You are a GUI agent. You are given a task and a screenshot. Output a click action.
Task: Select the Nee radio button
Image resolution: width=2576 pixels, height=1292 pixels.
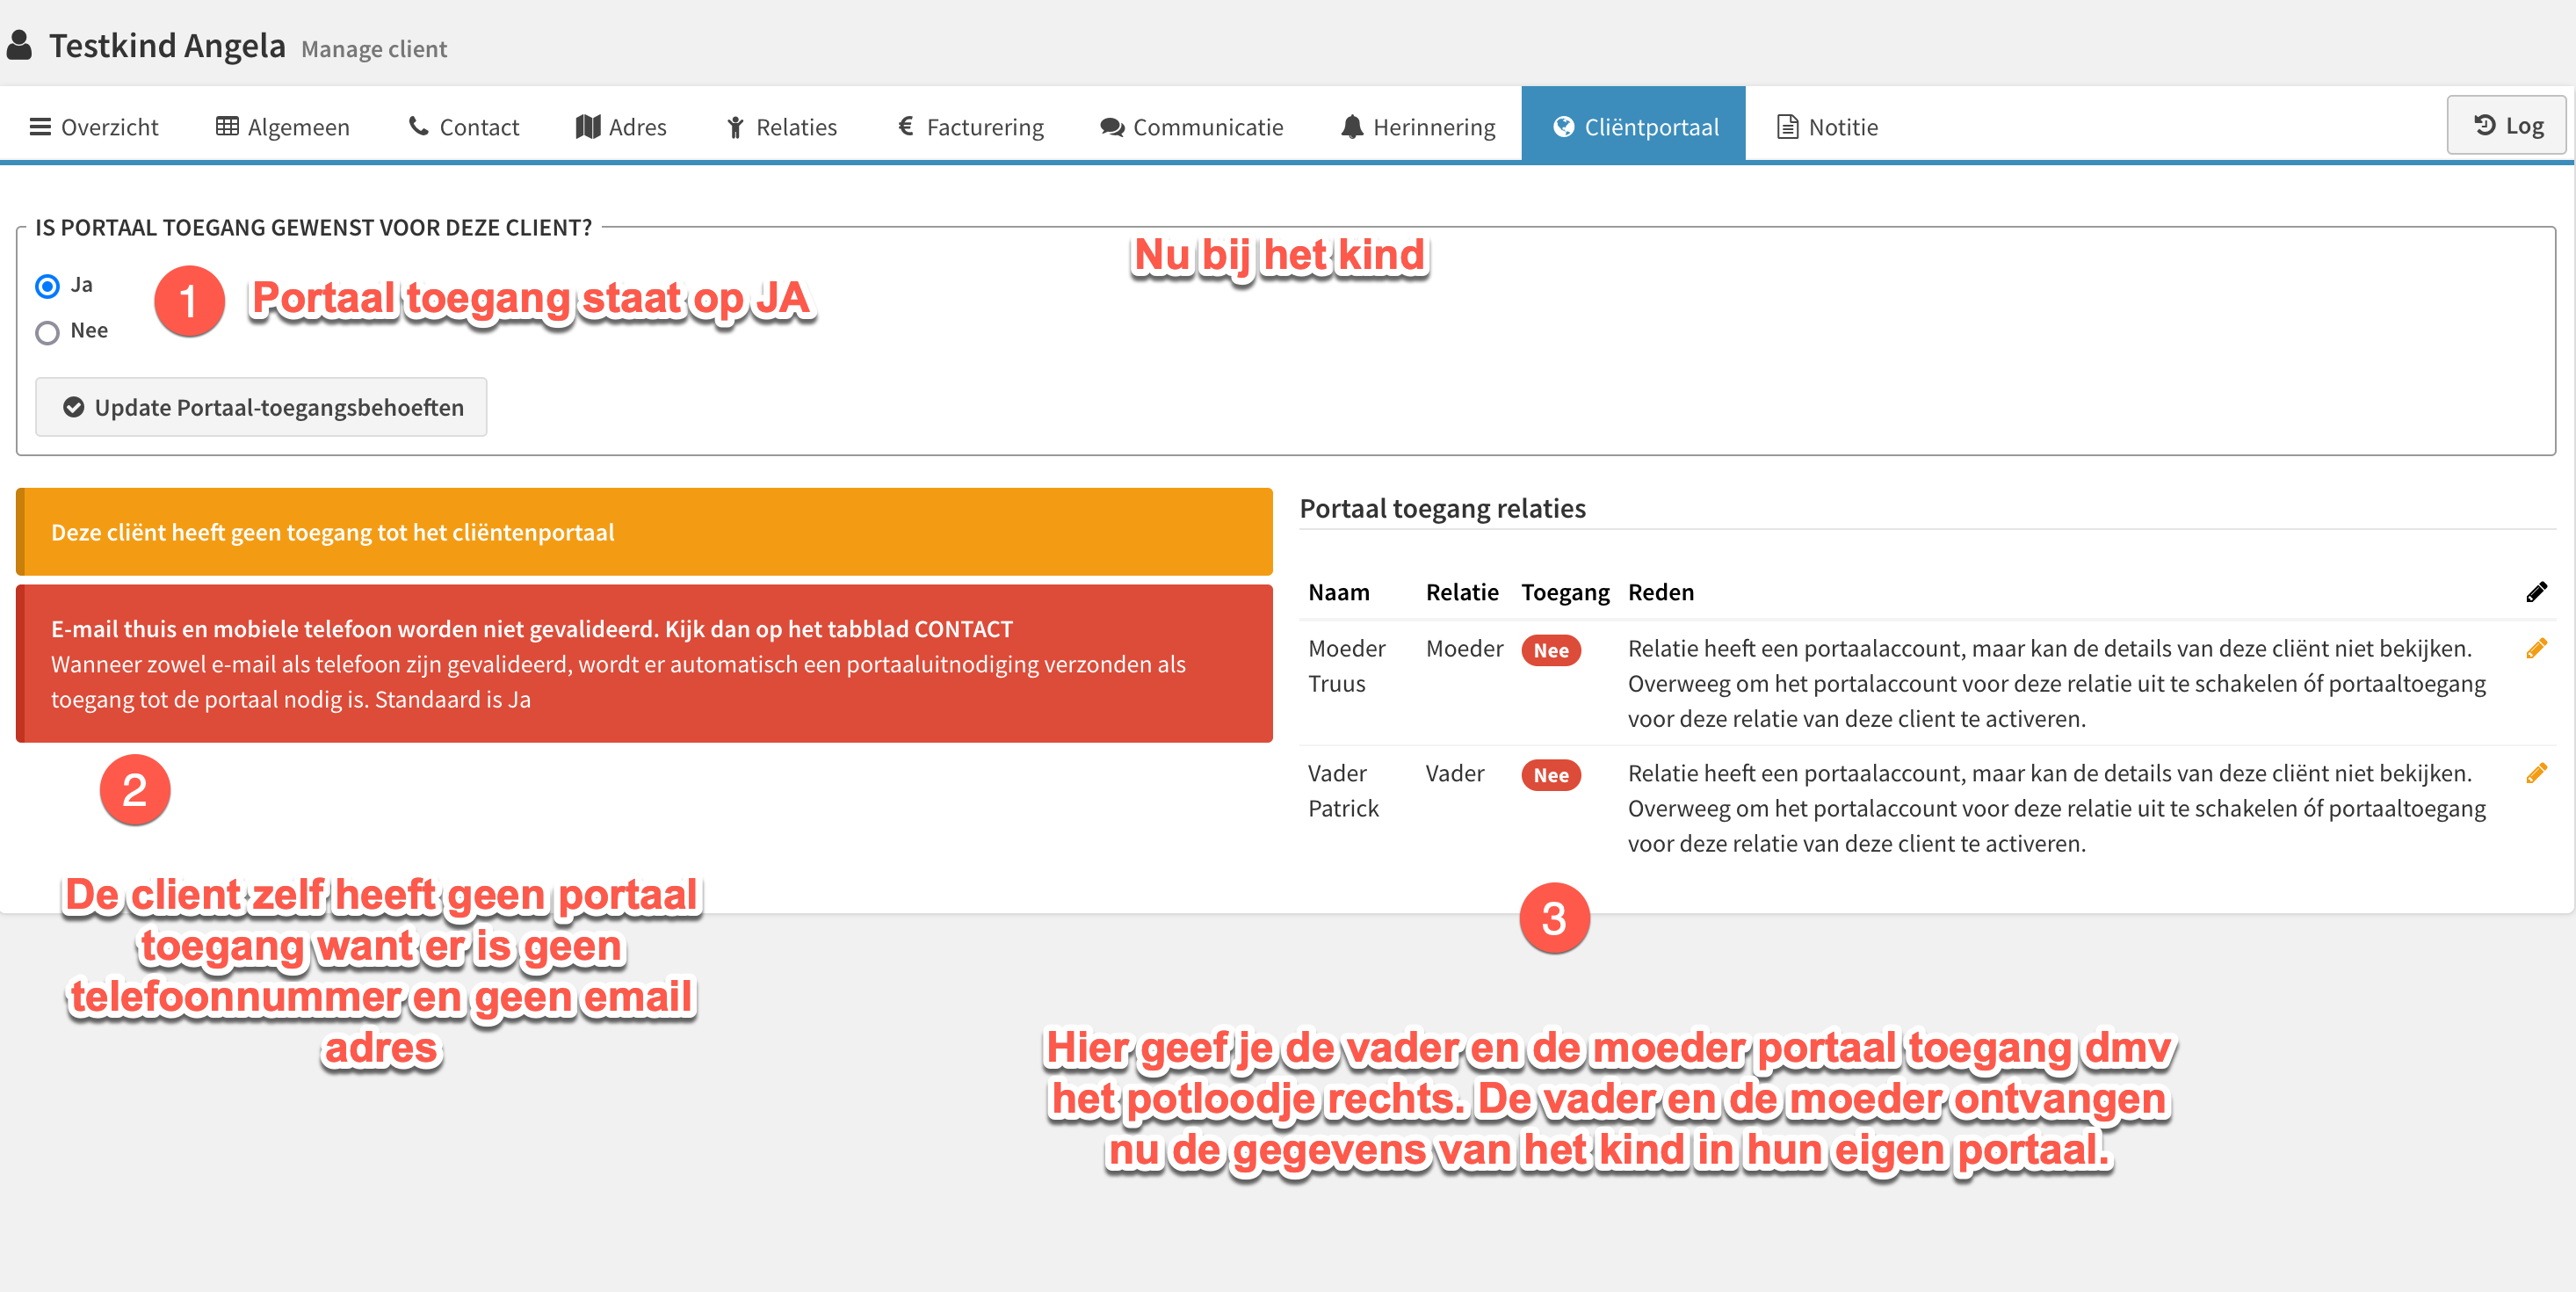coord(47,333)
